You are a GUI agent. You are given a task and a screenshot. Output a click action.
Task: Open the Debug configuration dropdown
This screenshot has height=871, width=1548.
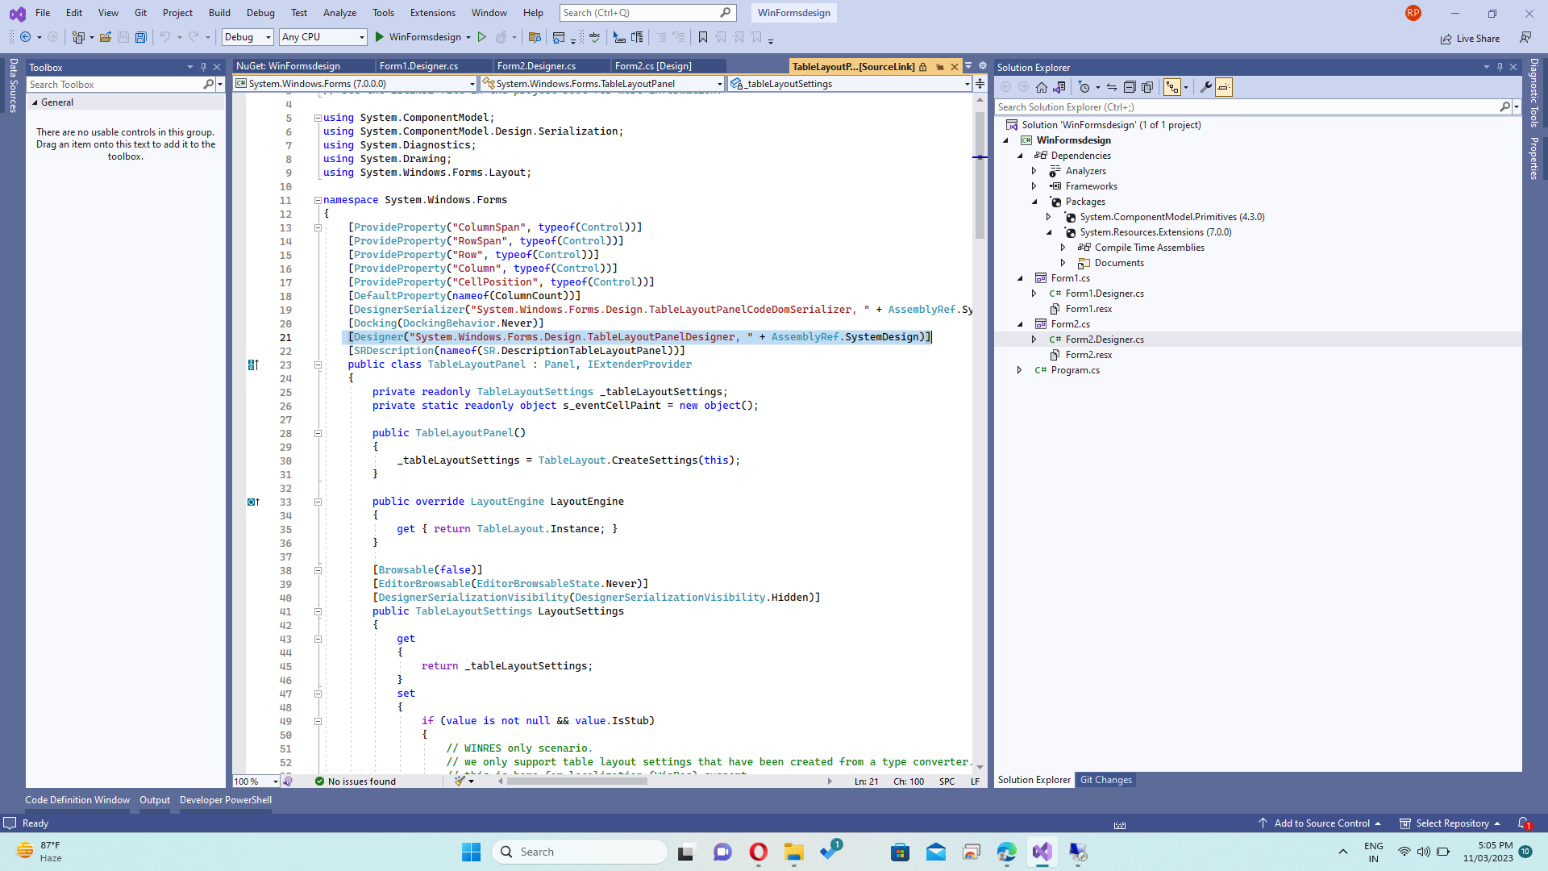[x=248, y=37]
